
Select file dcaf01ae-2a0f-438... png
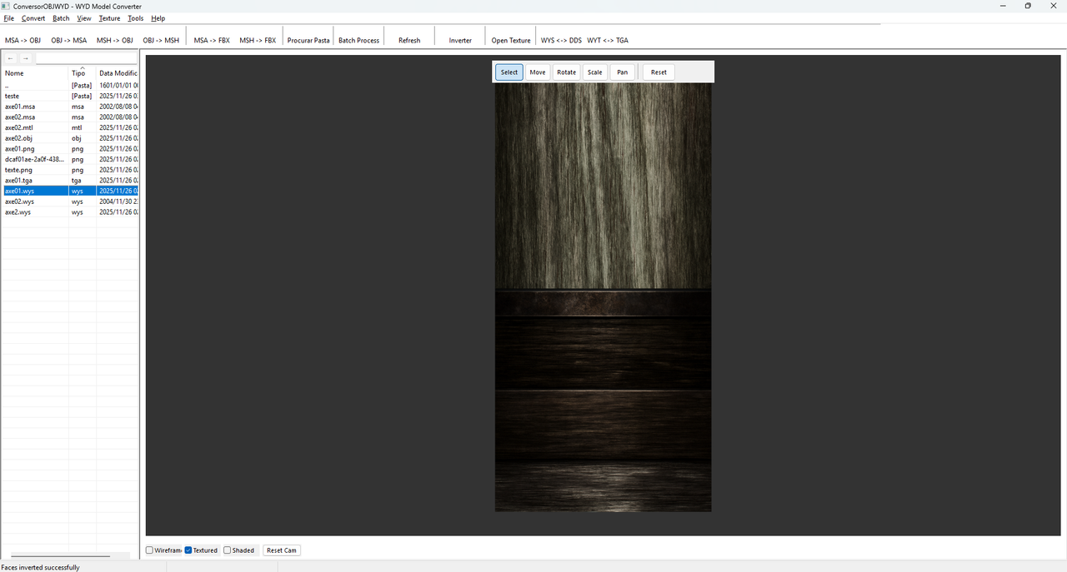(70, 159)
